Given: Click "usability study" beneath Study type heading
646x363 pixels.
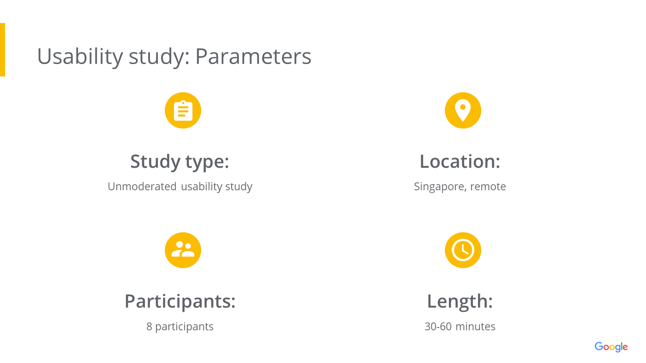Looking at the screenshot, I should point(216,187).
